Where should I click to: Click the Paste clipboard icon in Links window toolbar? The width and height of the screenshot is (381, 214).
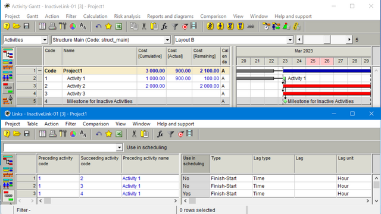[x=144, y=134]
